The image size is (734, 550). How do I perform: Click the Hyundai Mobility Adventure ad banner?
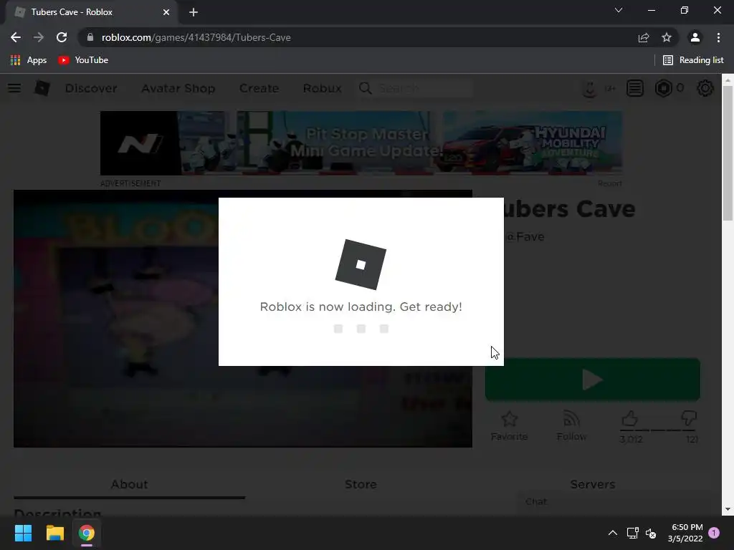point(361,143)
